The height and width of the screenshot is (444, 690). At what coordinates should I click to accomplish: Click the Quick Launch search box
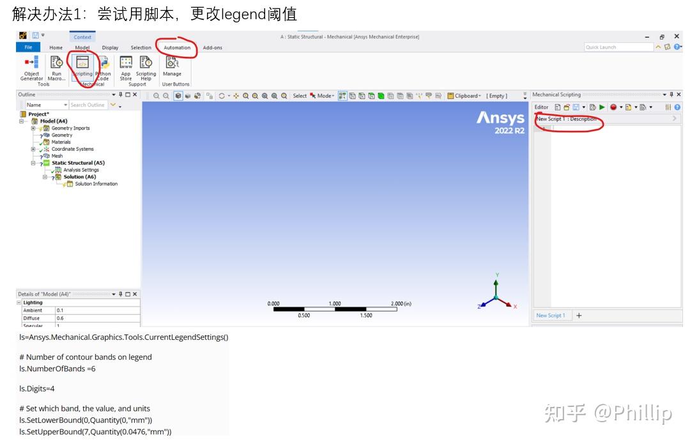click(x=617, y=47)
